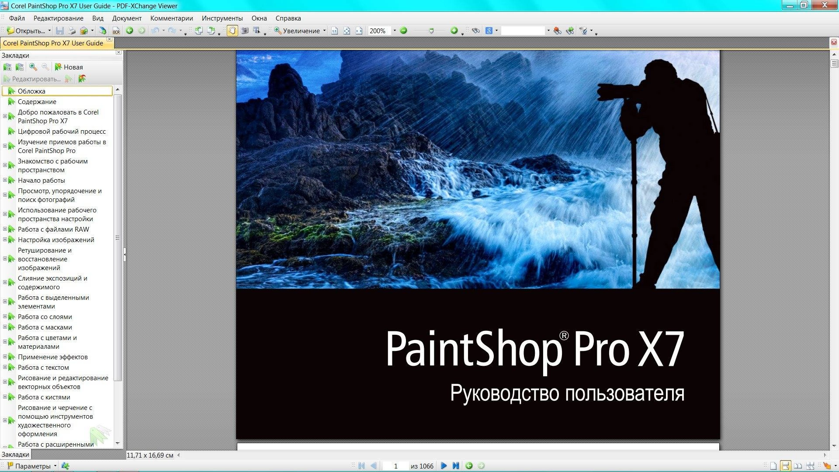The image size is (839, 472).
Task: Open the Find binoculars search
Action: tap(476, 31)
